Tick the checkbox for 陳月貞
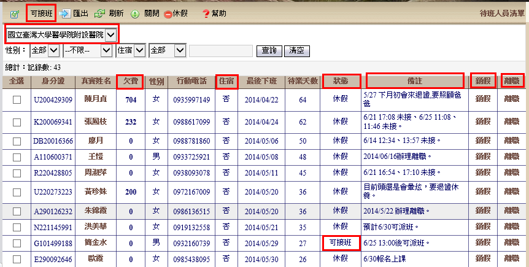The image size is (529, 267). click(x=17, y=100)
